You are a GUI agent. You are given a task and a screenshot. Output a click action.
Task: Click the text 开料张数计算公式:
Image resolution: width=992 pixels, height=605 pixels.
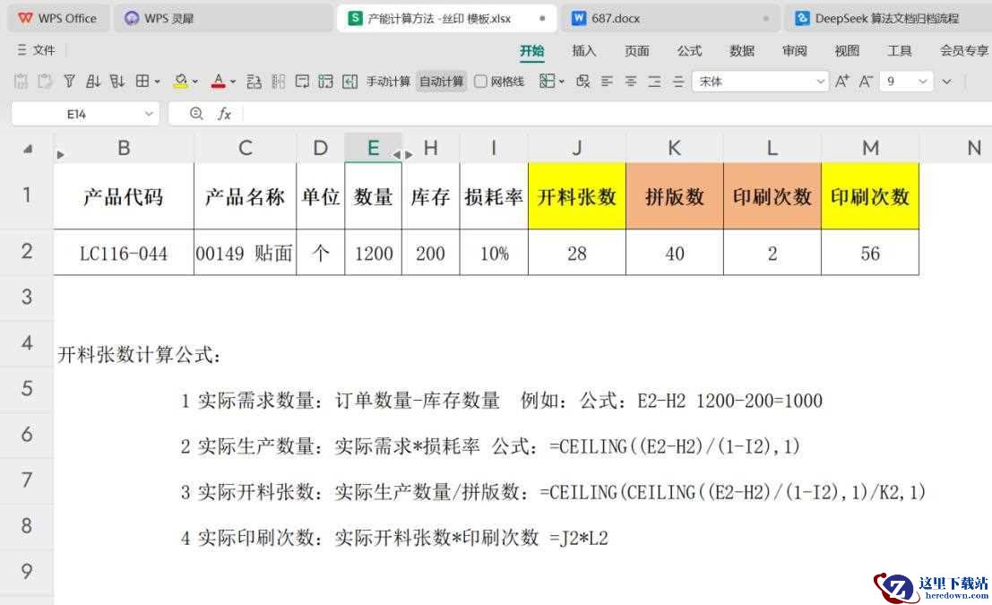tap(140, 354)
